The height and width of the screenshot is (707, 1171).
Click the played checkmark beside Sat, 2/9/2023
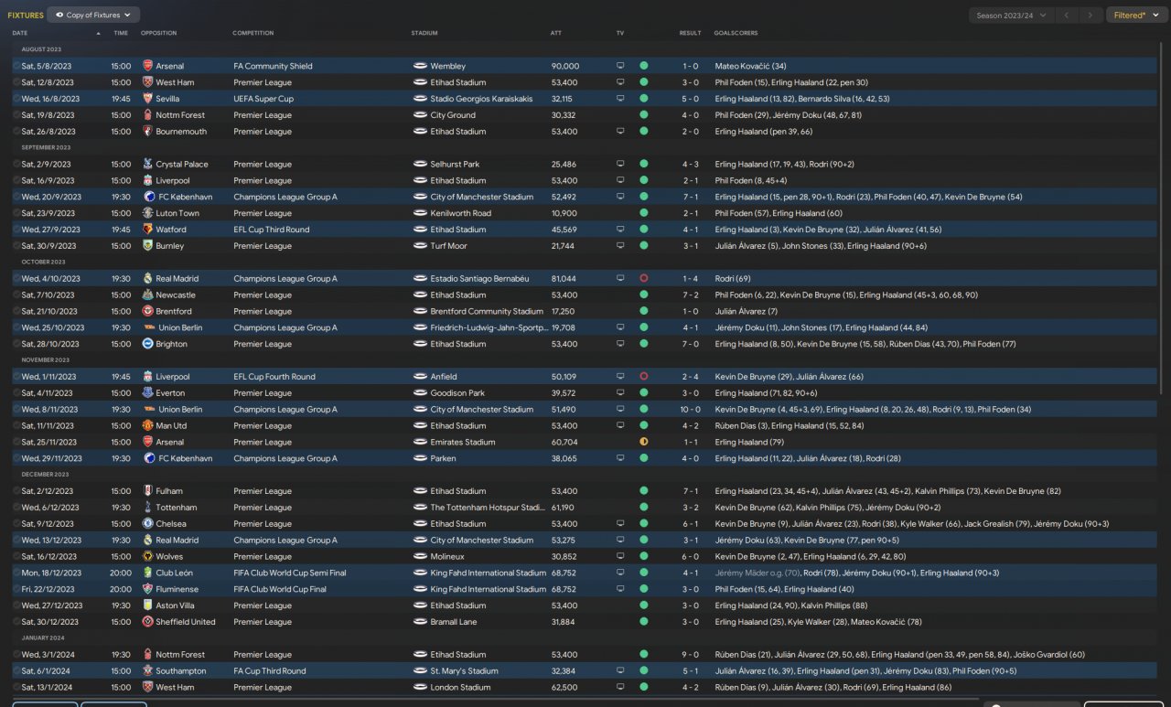(16, 165)
